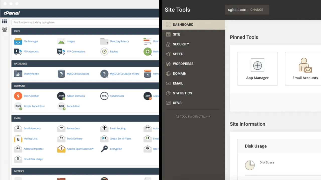The image size is (321, 180).
Task: Open FTP Accounts icon
Action: pos(18,51)
